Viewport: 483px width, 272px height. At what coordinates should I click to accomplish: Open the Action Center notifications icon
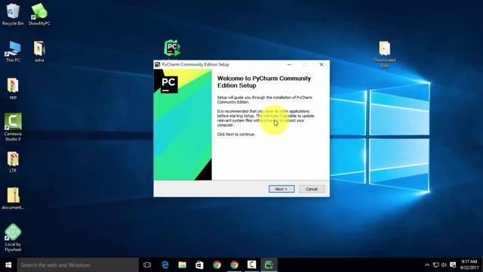(453, 265)
